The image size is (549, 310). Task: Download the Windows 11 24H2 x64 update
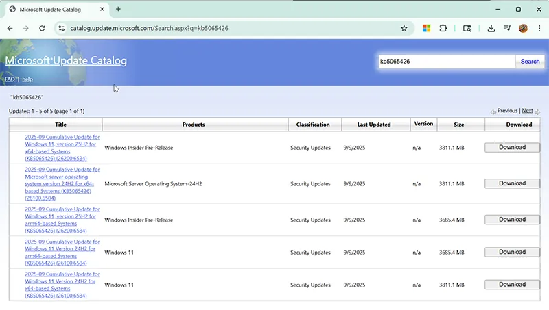click(x=512, y=285)
